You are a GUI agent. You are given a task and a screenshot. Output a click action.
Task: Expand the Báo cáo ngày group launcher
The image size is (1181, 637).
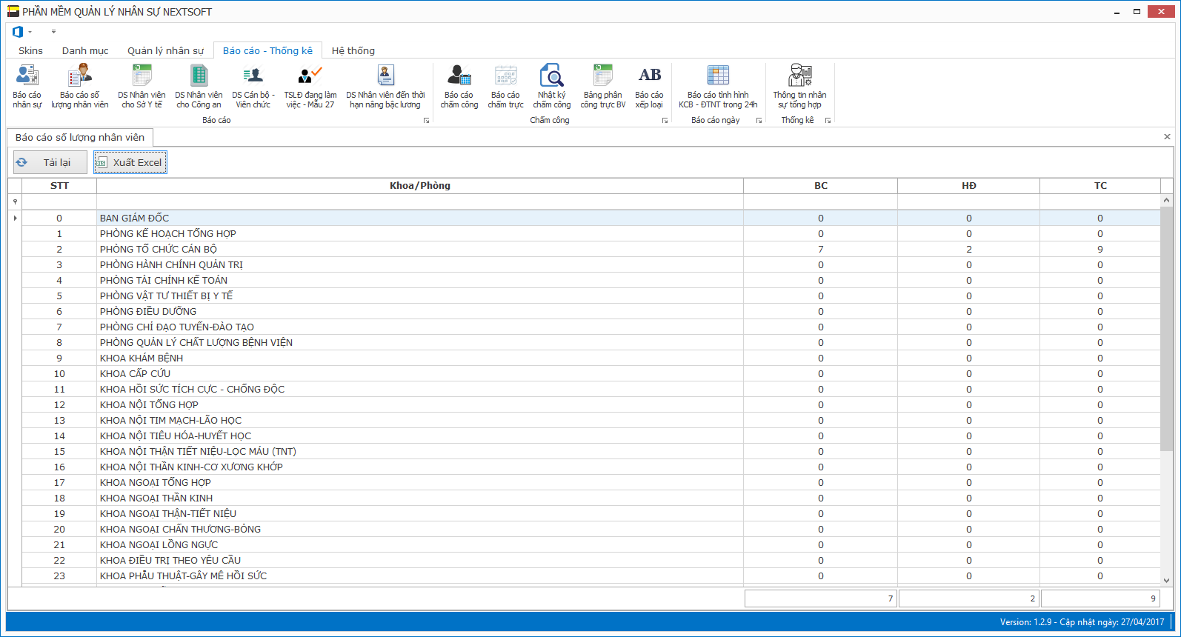pyautogui.click(x=759, y=121)
